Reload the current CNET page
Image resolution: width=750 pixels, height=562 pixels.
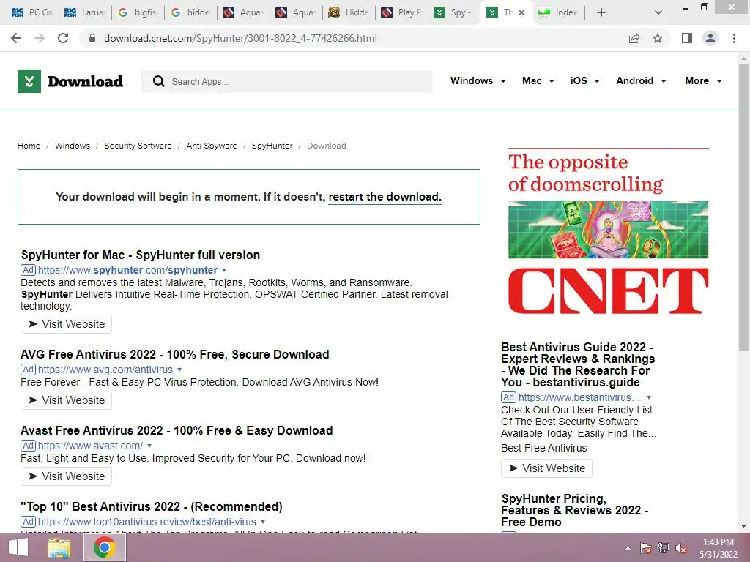point(63,38)
